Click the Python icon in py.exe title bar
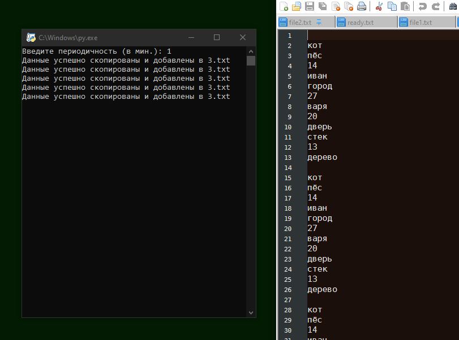The image size is (459, 340). click(x=31, y=37)
